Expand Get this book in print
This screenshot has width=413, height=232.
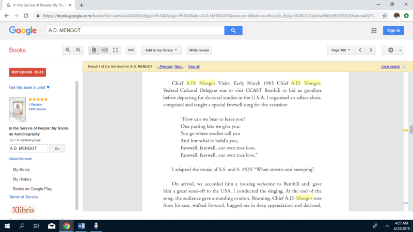(29, 87)
